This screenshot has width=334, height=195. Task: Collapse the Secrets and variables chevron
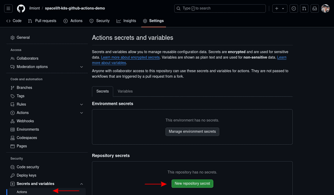click(x=81, y=184)
